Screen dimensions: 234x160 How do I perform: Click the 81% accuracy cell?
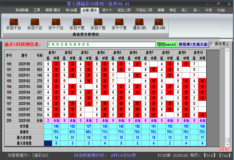point(72,132)
